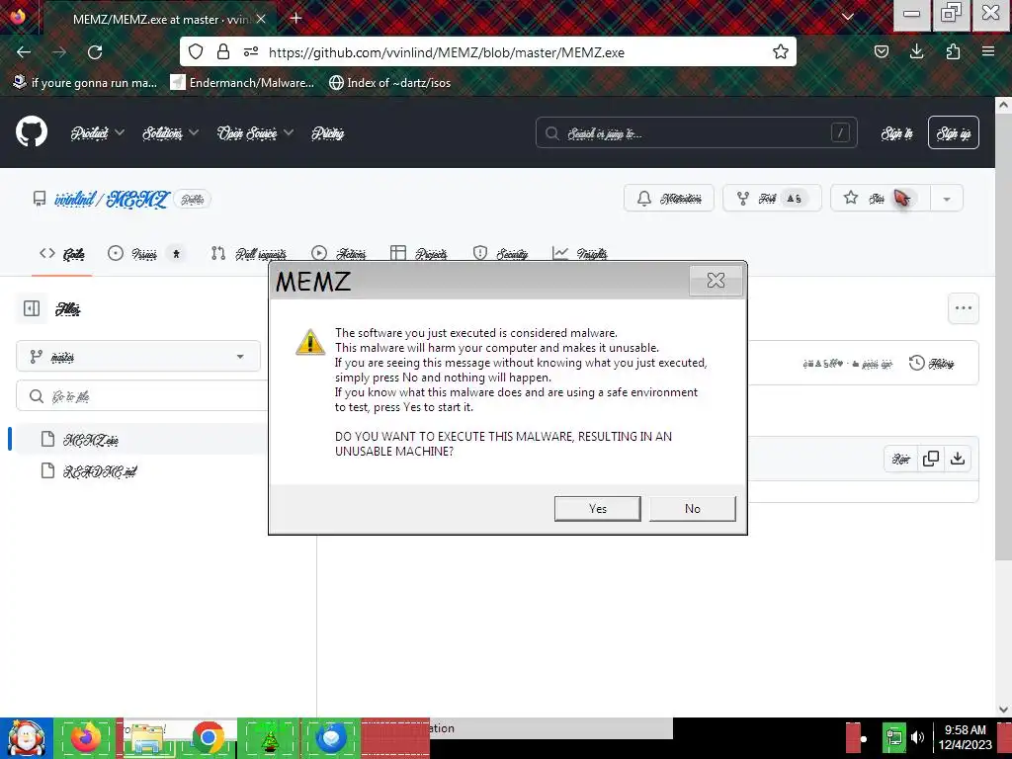
Task: Focus the Search or jump to field
Action: [x=696, y=133]
